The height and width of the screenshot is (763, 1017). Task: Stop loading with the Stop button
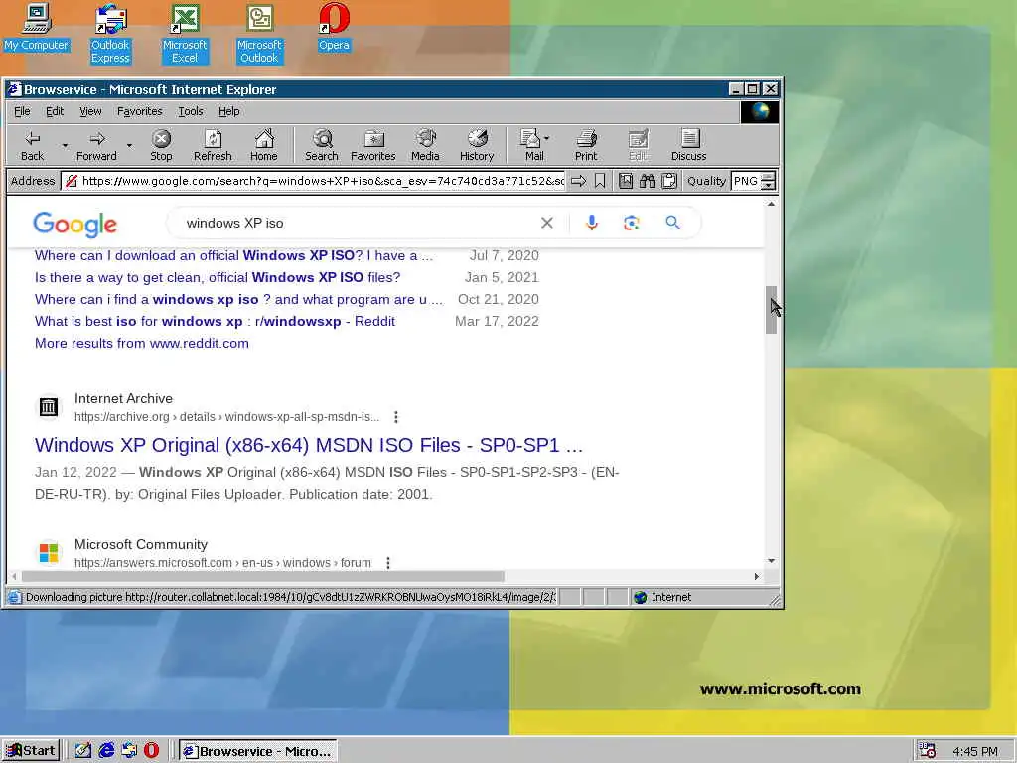161,145
